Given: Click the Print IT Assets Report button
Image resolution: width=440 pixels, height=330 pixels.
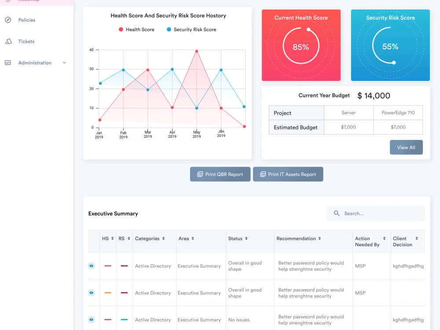Looking at the screenshot, I should pos(288,174).
